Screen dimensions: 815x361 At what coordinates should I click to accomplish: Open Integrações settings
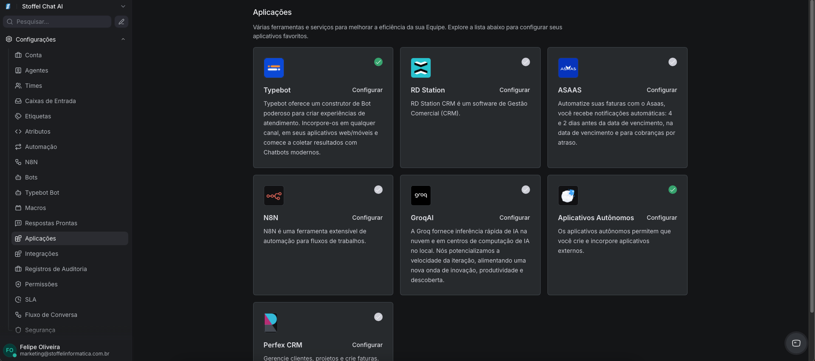click(x=70, y=254)
